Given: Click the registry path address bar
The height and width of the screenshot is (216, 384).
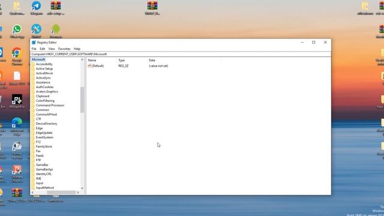Looking at the screenshot, I should point(181,54).
